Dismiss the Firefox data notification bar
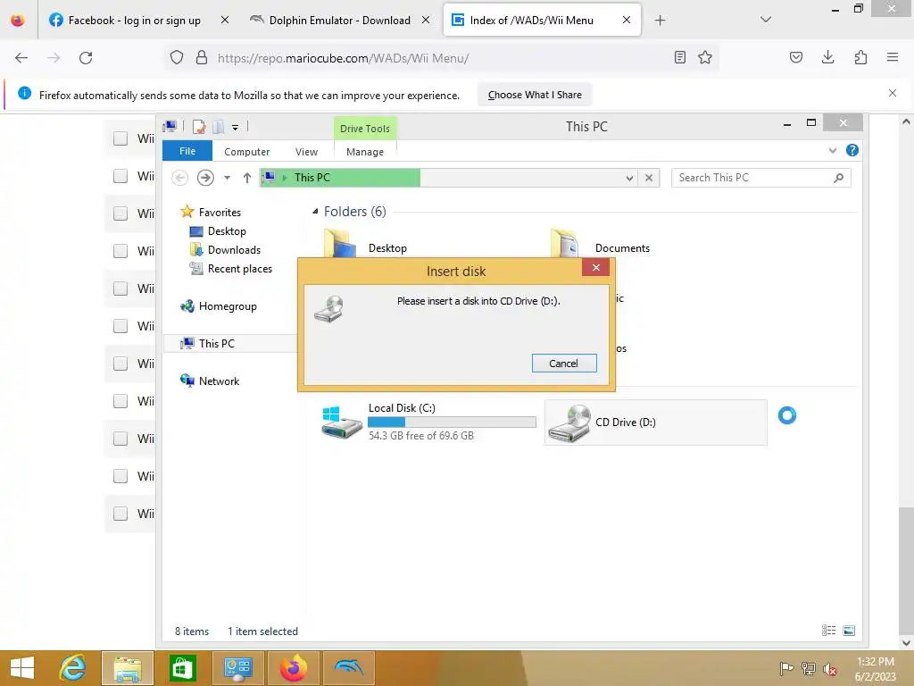The width and height of the screenshot is (914, 686). coord(893,93)
